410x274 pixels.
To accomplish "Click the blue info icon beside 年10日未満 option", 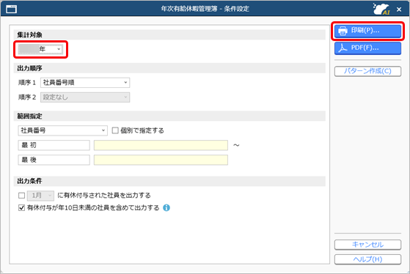I will pos(166,208).
